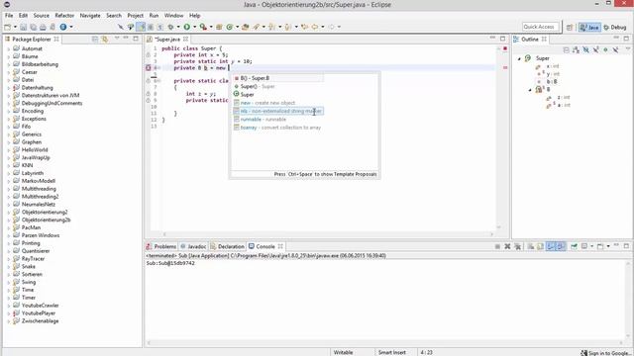Click Collapse All icon in Package Explorer
Screen dimensions: 634x356
pyautogui.click(x=95, y=39)
